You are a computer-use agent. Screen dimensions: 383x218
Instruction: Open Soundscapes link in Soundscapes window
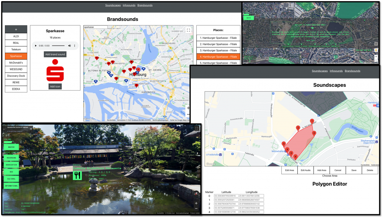[319, 71]
